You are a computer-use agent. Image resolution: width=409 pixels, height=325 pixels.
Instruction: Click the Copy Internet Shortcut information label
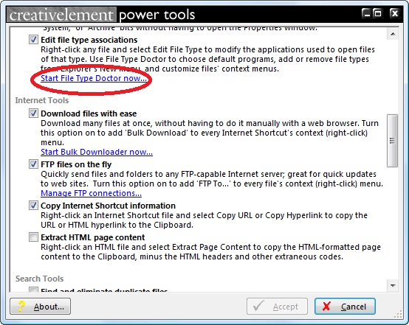coord(108,206)
